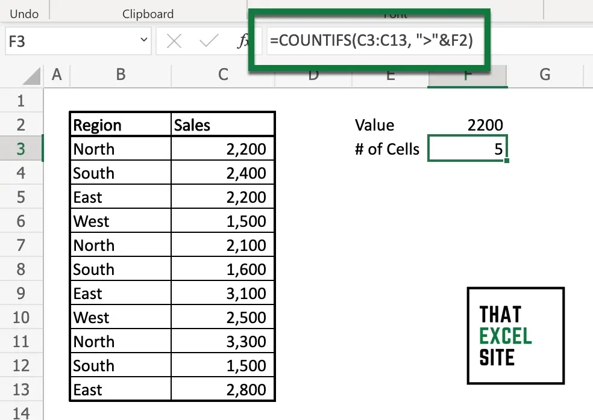Click the cell with sales value 3,300
The width and height of the screenshot is (593, 420).
tap(223, 342)
